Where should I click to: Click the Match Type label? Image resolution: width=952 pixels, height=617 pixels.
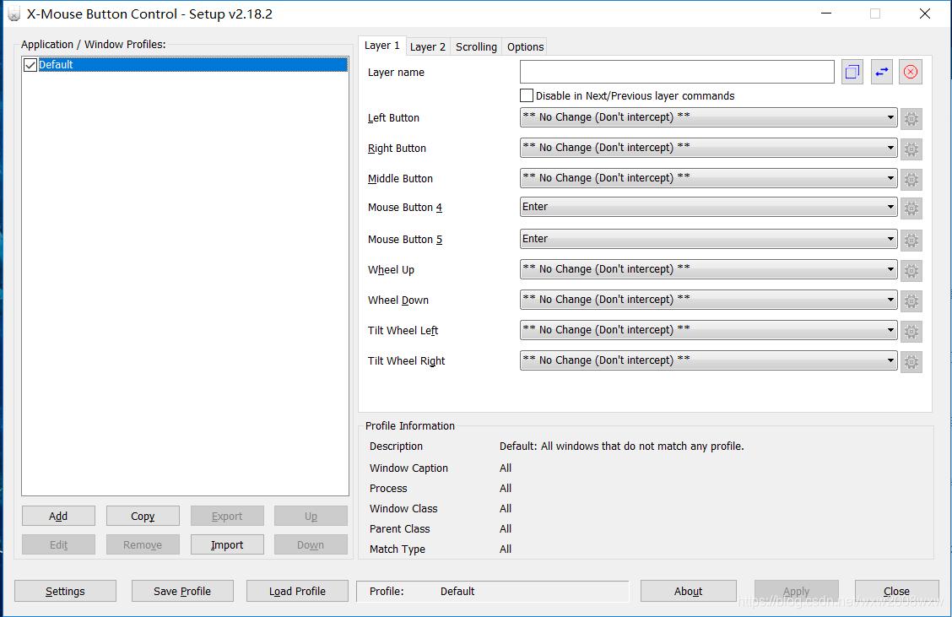(397, 549)
